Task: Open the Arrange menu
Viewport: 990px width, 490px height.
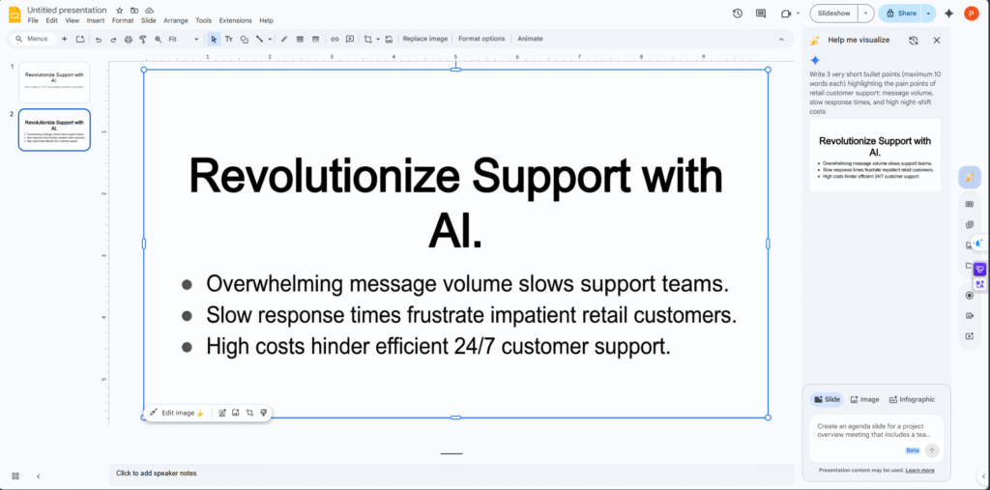Action: coord(176,20)
